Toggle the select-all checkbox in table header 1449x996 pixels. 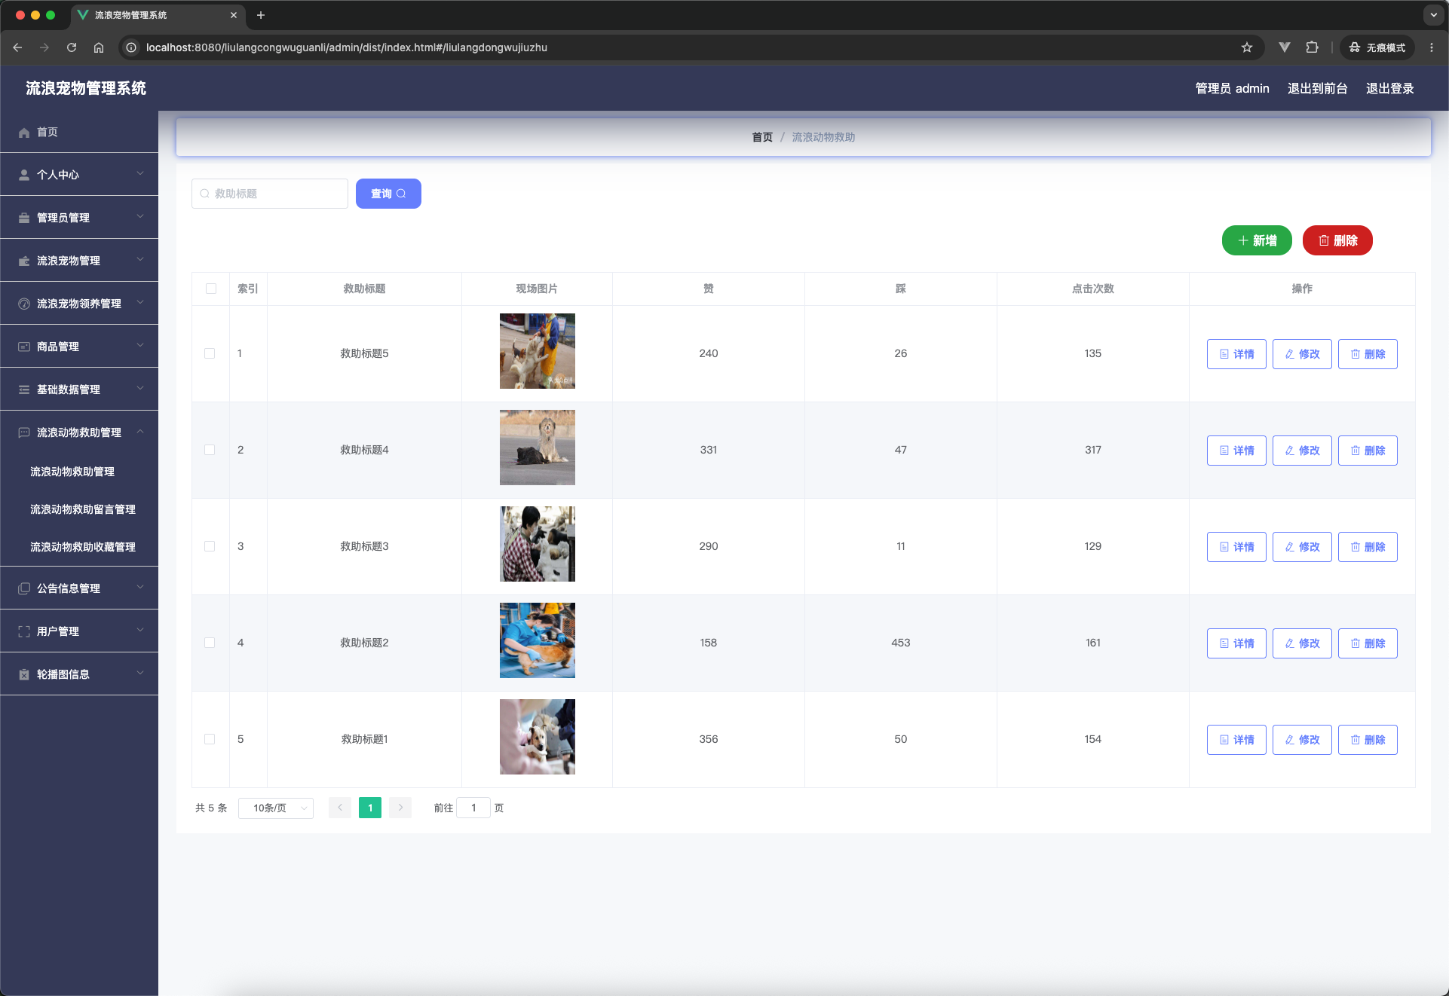click(211, 289)
